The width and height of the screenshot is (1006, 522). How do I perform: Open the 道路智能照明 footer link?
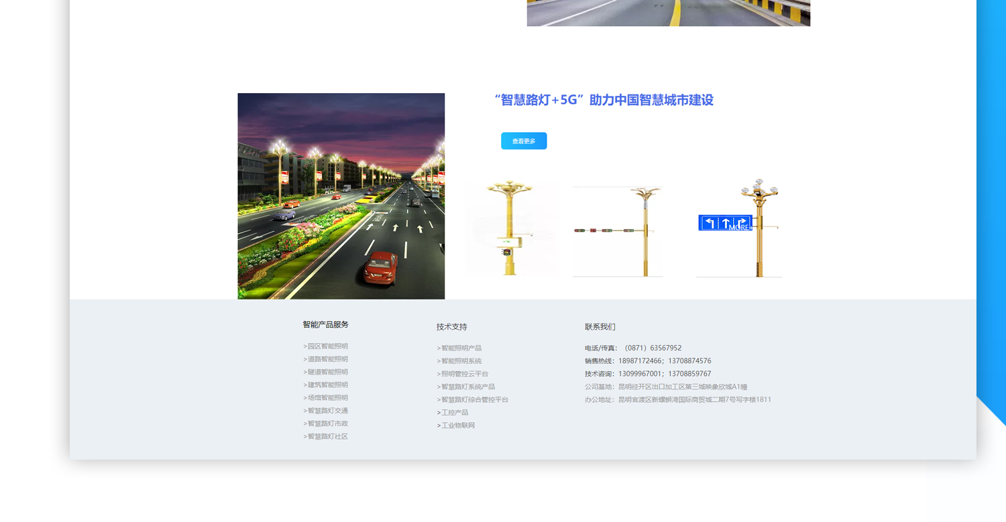(325, 359)
